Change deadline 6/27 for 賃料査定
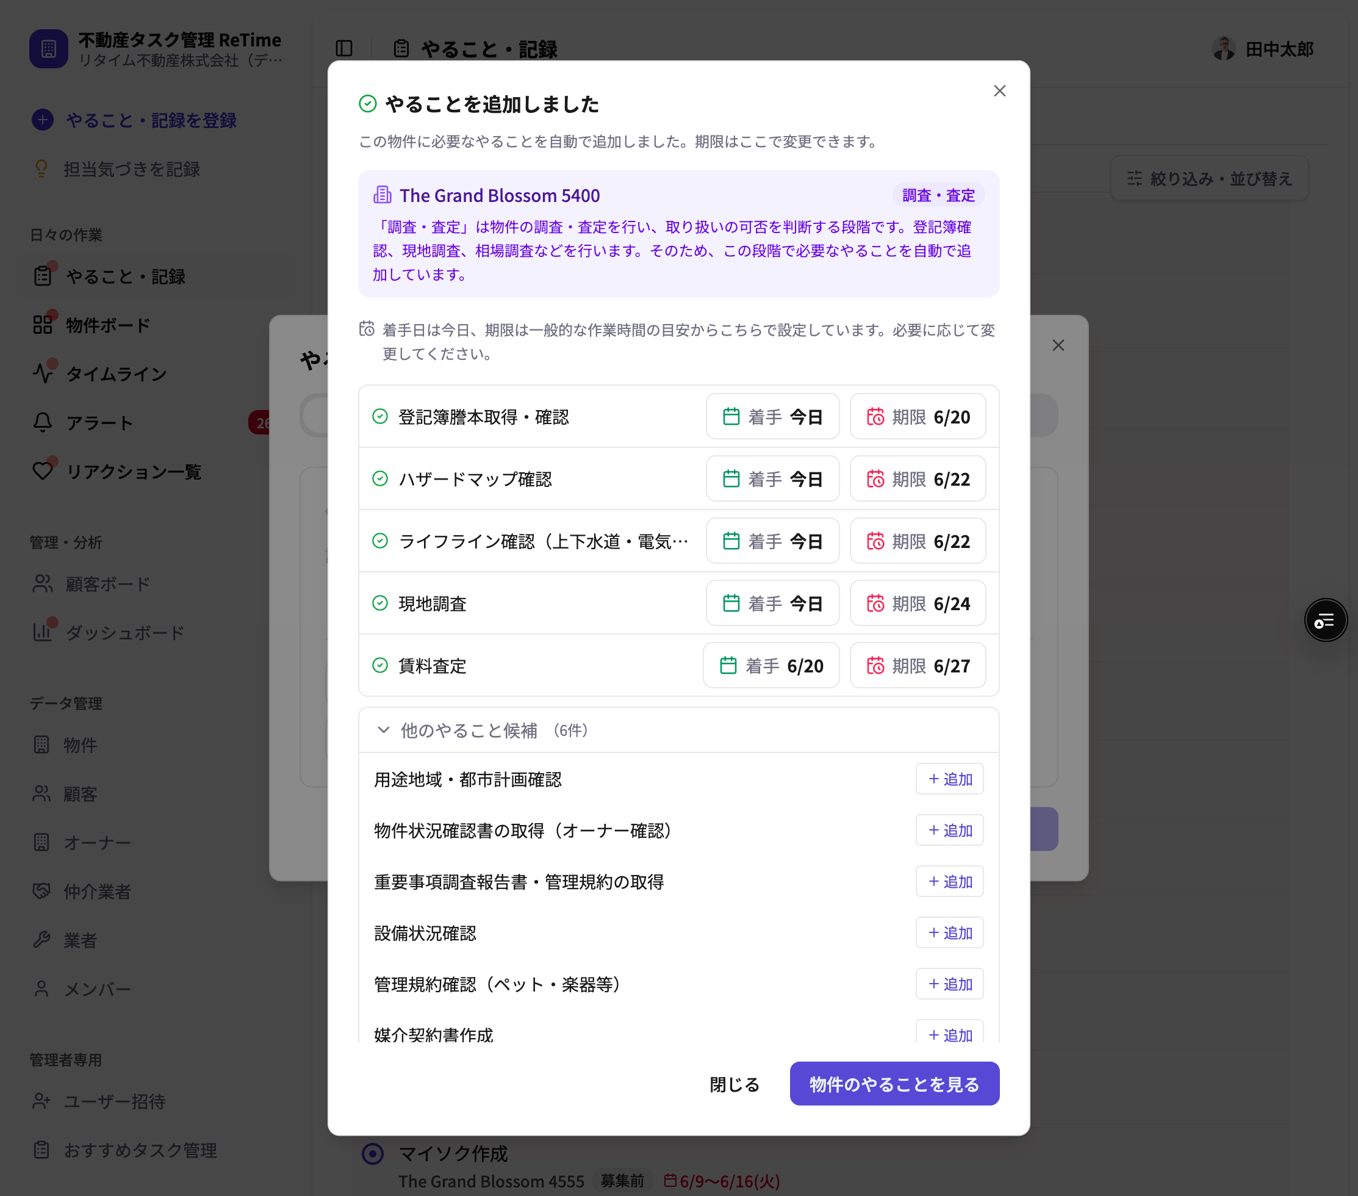 [918, 665]
